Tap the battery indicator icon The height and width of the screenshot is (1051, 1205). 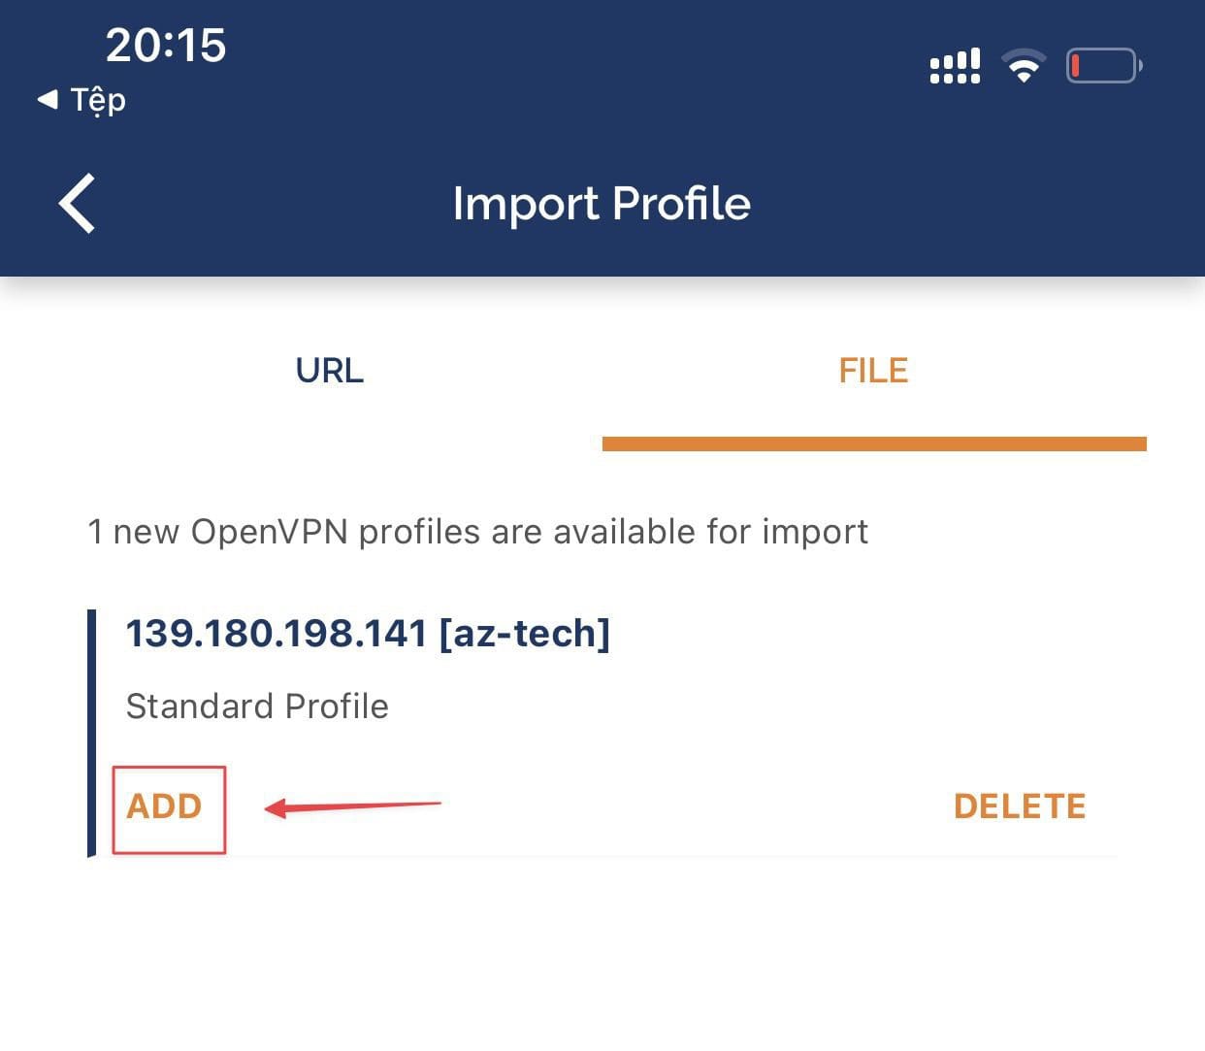(x=1103, y=65)
